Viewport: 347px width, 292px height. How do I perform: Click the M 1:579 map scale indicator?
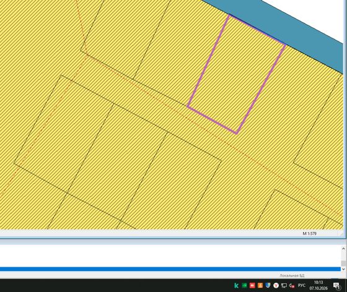pos(309,233)
